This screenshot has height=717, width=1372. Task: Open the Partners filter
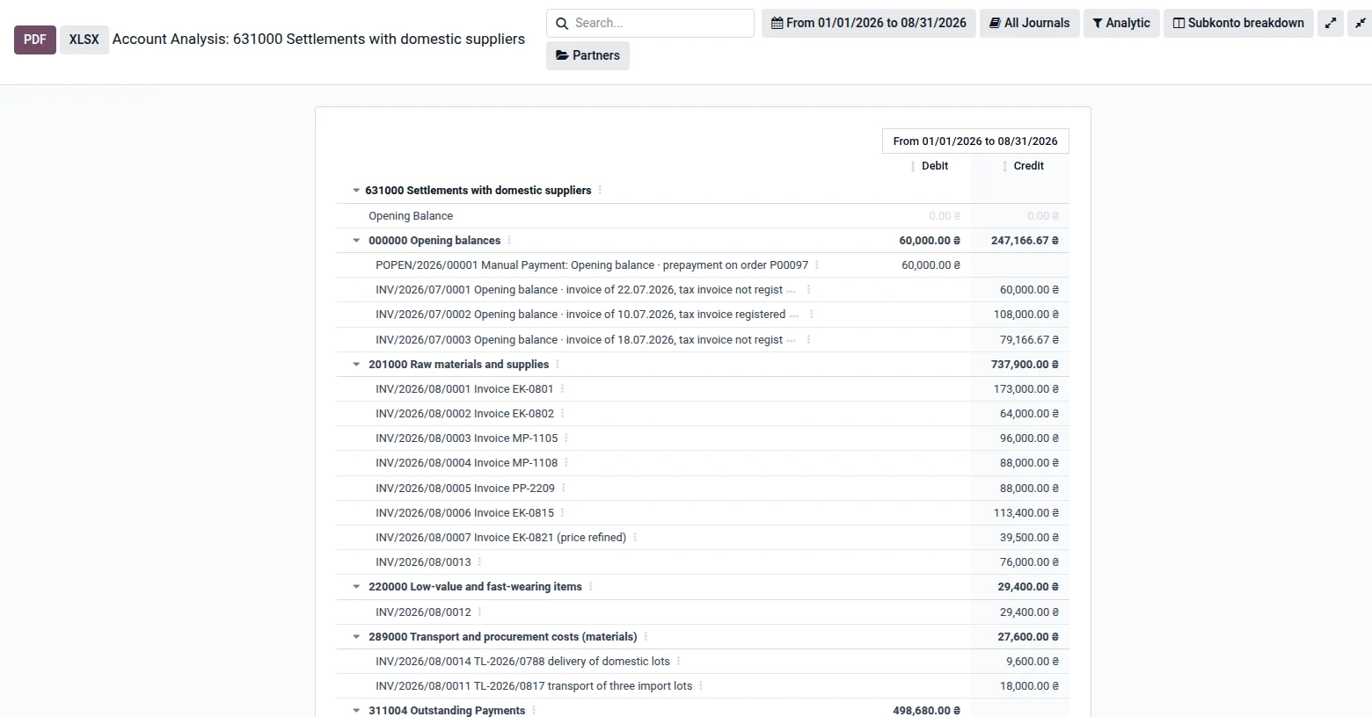tap(587, 55)
